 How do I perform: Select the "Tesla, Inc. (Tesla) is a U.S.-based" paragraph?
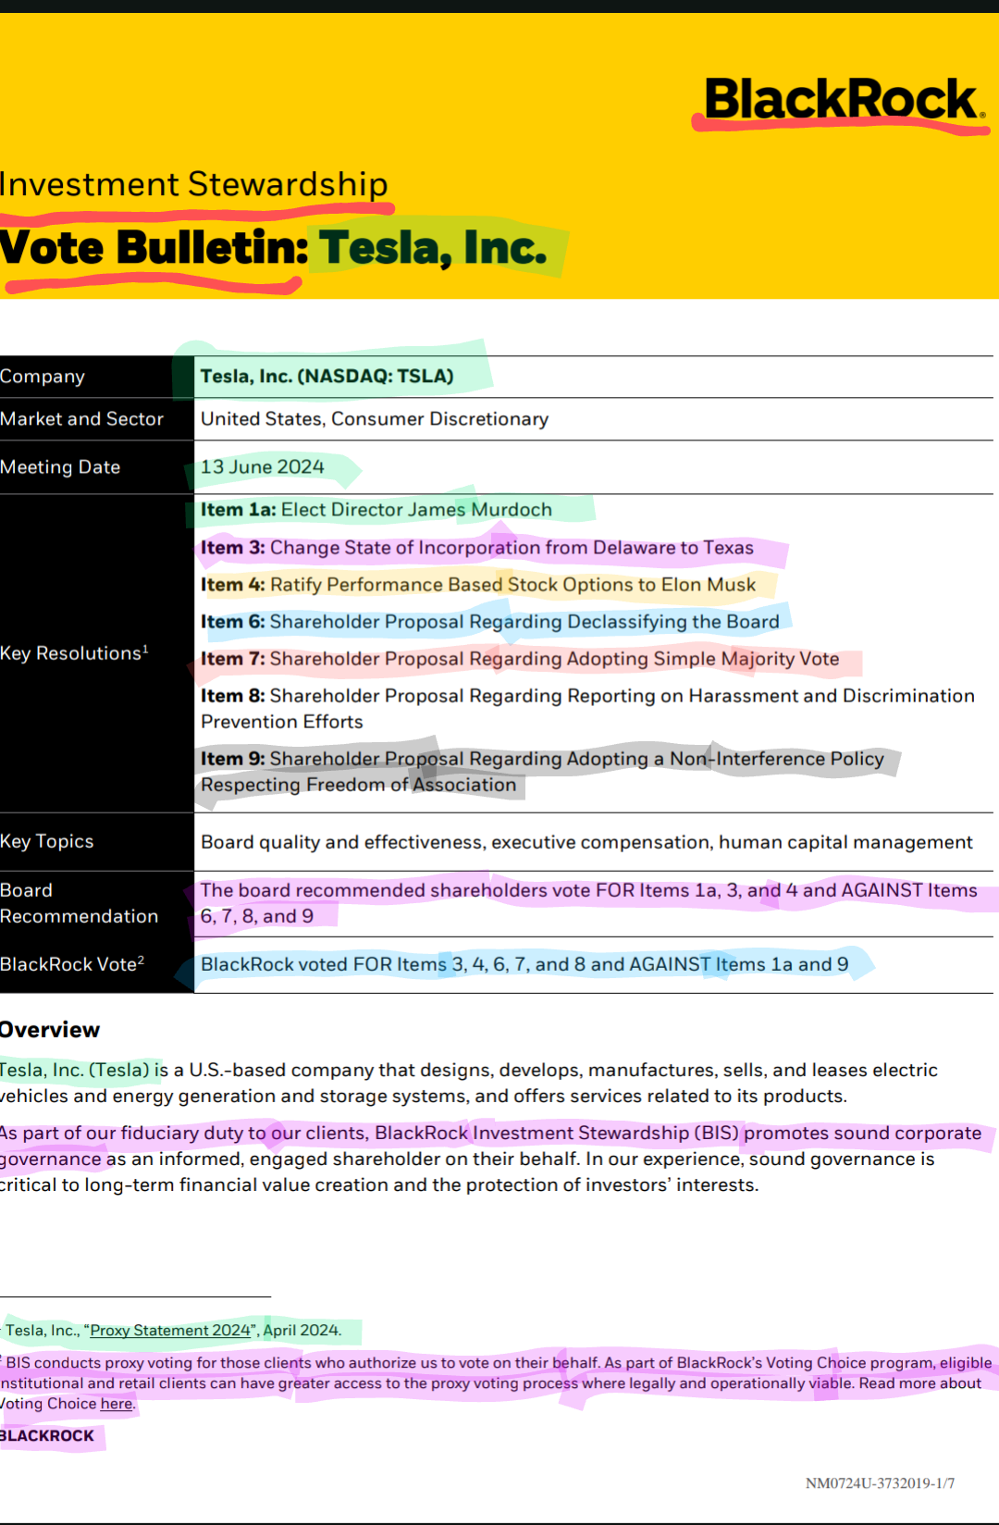469,1083
